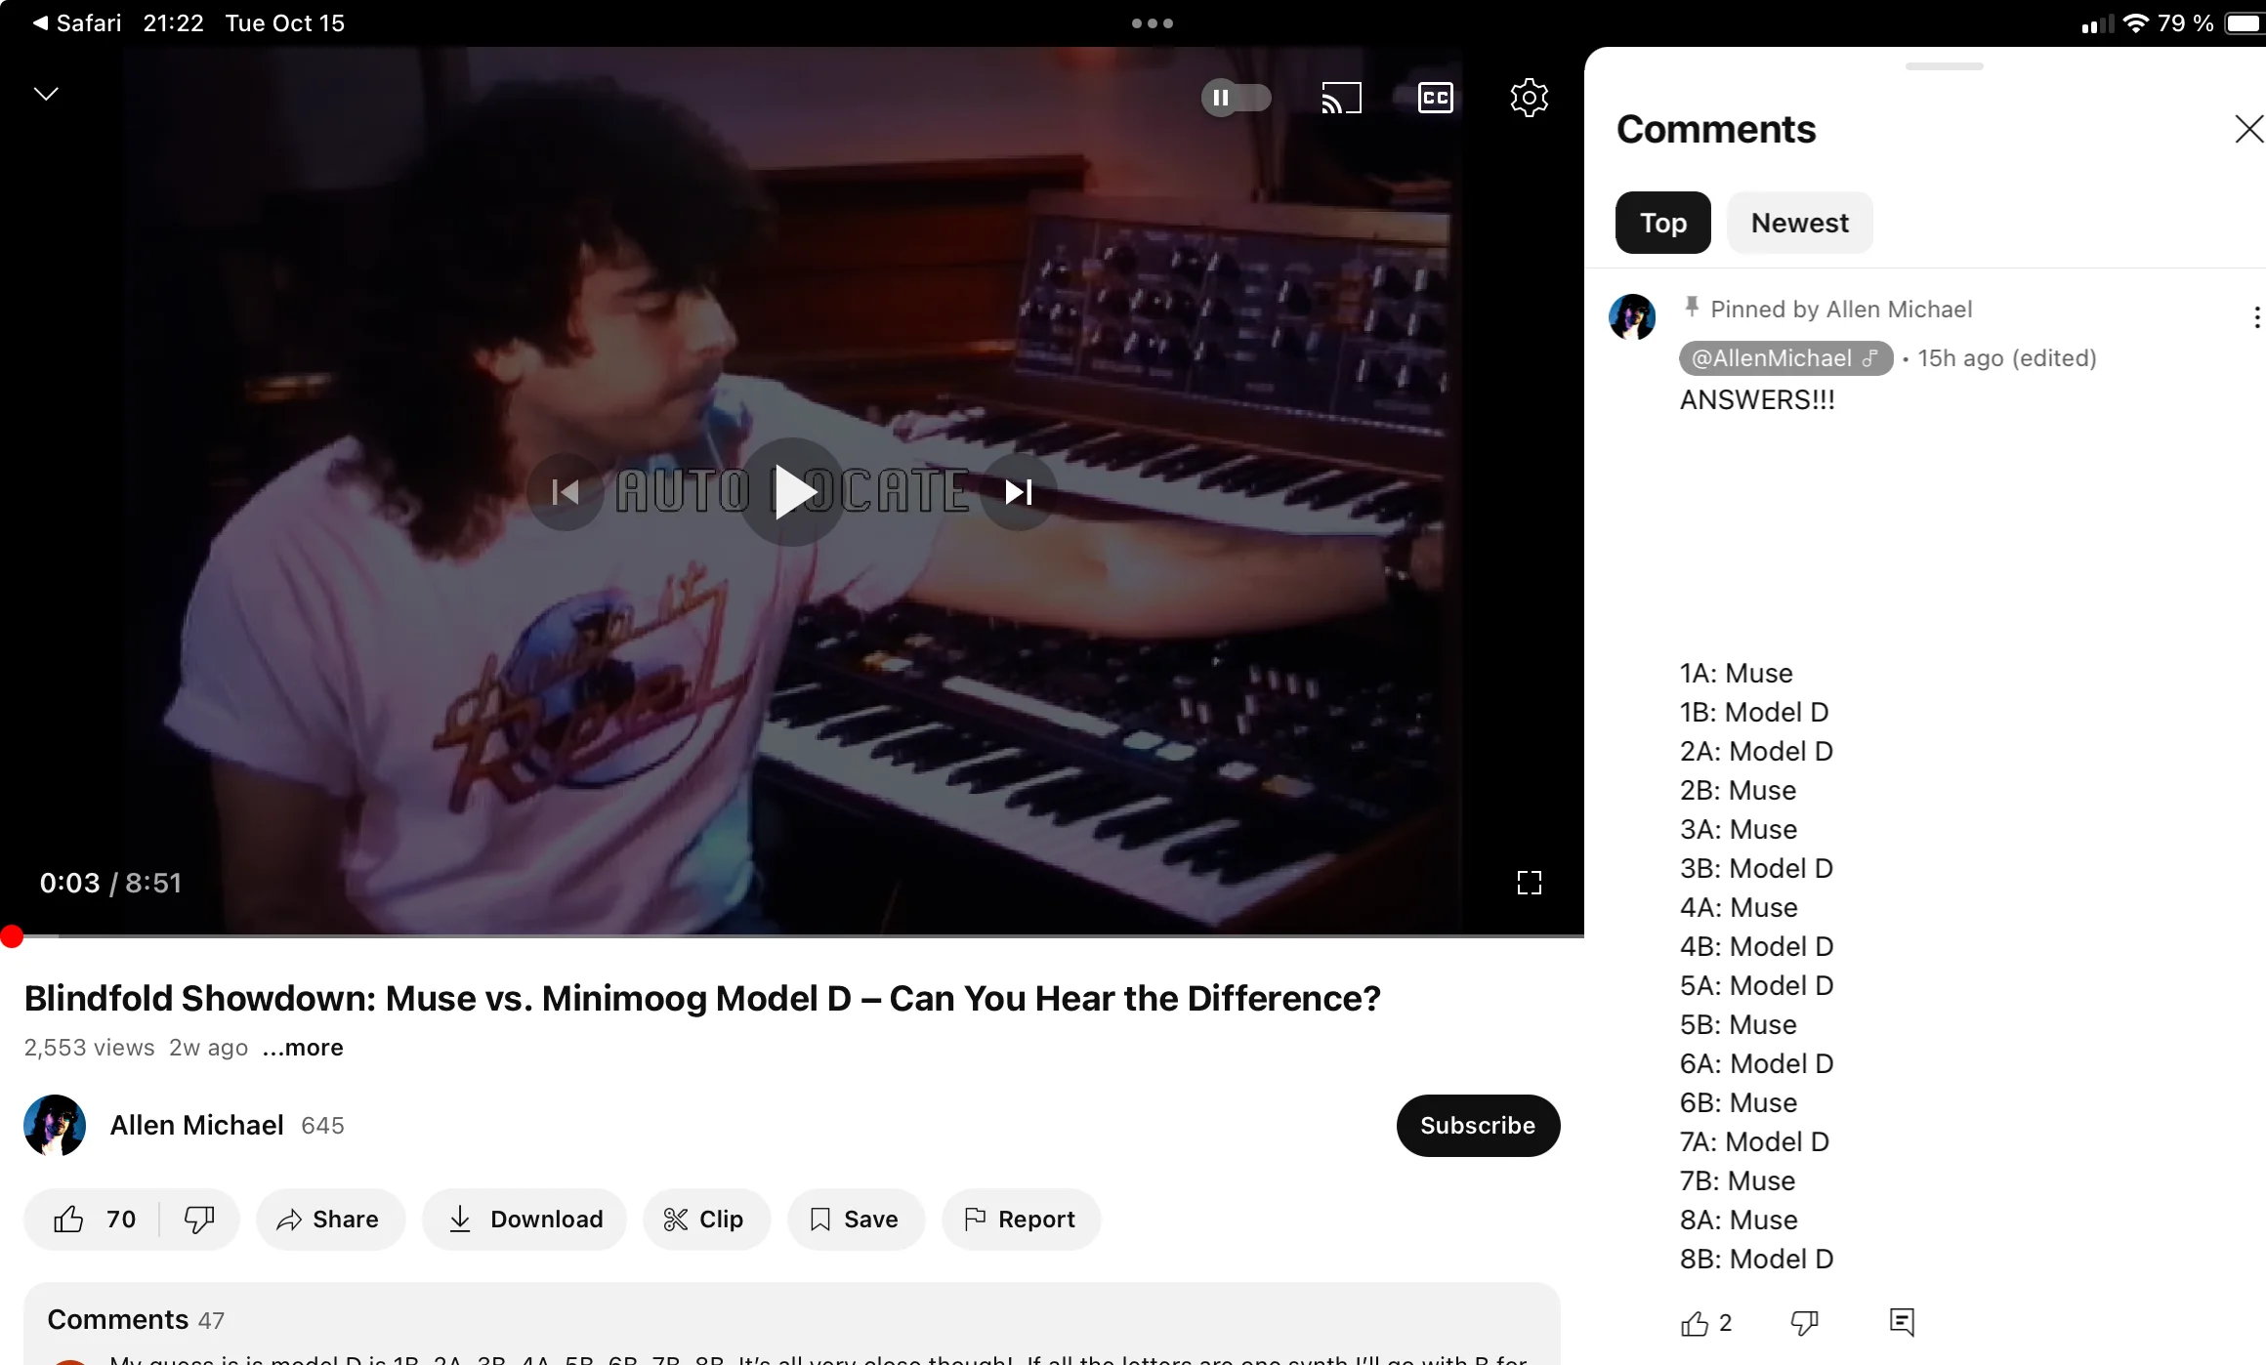Skip to the next video
This screenshot has height=1365, width=2266.
click(x=1019, y=491)
